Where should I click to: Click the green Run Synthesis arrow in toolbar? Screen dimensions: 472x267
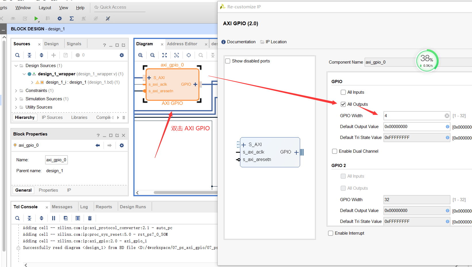[x=36, y=18]
